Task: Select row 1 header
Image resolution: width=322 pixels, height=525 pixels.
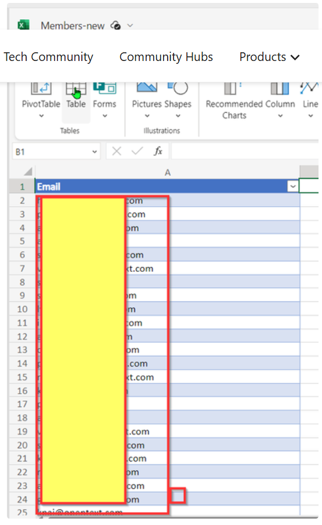Action: (22, 186)
